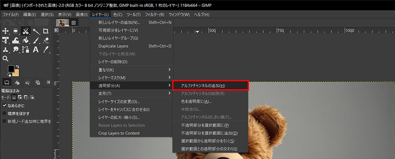This screenshot has width=395, height=159.
Task: Select the Unified Transform tool
Action: (5, 40)
